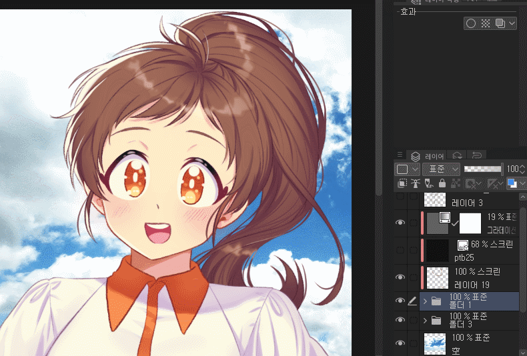Select the tone effect dotted icon
Image resolution: width=527 pixels, height=356 pixels.
tap(486, 23)
